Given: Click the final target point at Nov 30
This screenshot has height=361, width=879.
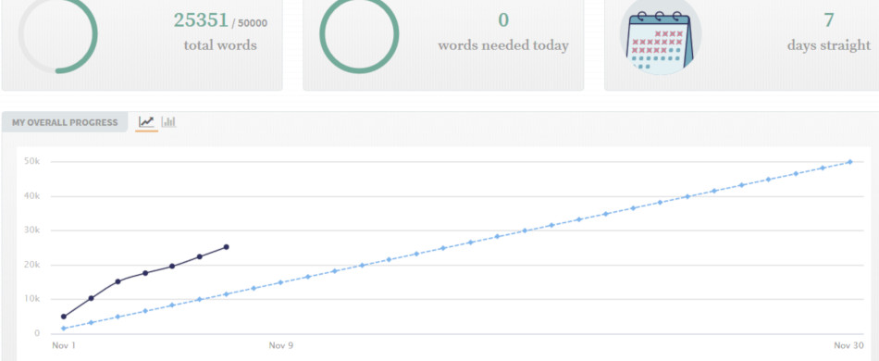Looking at the screenshot, I should pos(849,162).
